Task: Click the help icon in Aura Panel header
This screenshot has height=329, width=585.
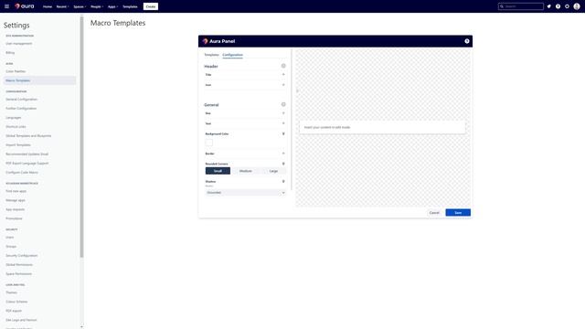Action: [467, 41]
